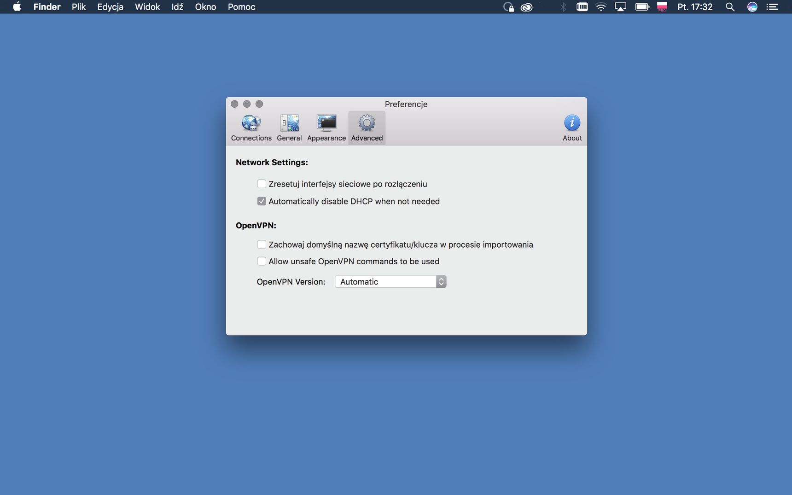Click the OpenVPN section heading

pyautogui.click(x=256, y=226)
